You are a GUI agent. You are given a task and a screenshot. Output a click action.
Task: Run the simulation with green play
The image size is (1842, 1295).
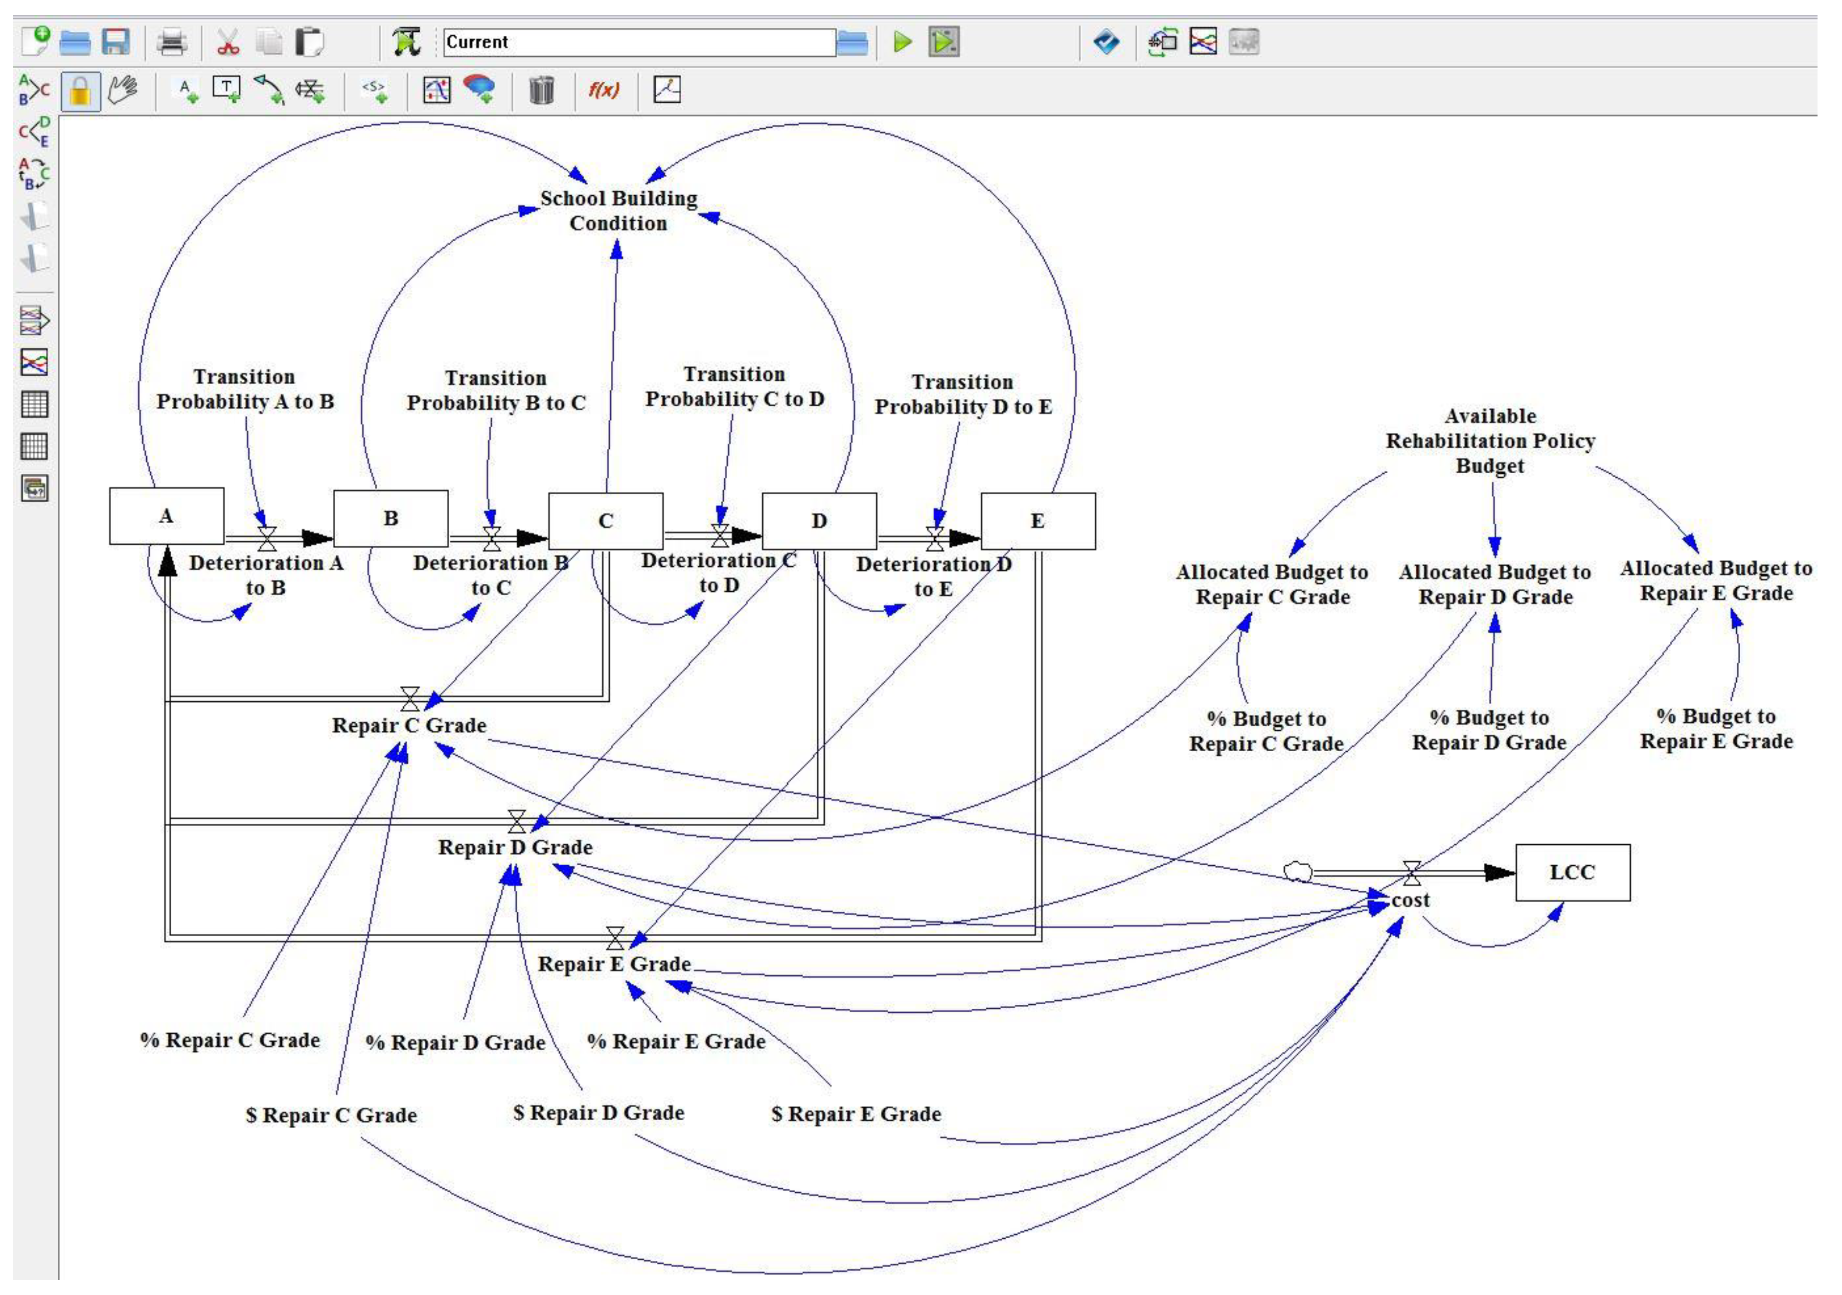[902, 42]
